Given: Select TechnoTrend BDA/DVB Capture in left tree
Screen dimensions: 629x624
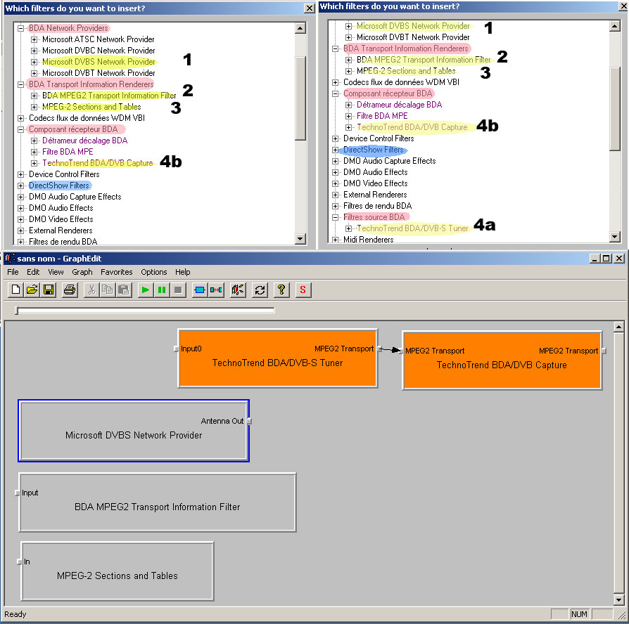Looking at the screenshot, I should (x=98, y=163).
